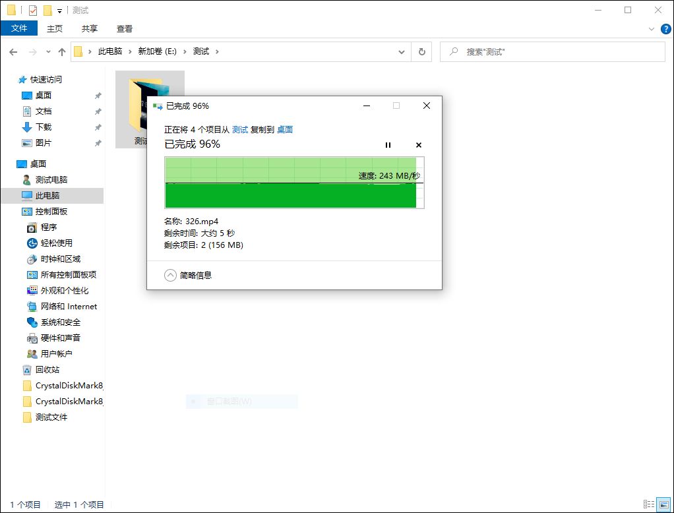Open Explorer help question mark icon

(665, 29)
